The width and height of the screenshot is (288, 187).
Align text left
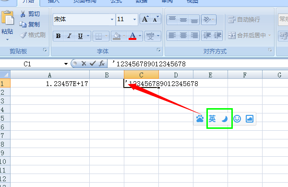[172, 35]
